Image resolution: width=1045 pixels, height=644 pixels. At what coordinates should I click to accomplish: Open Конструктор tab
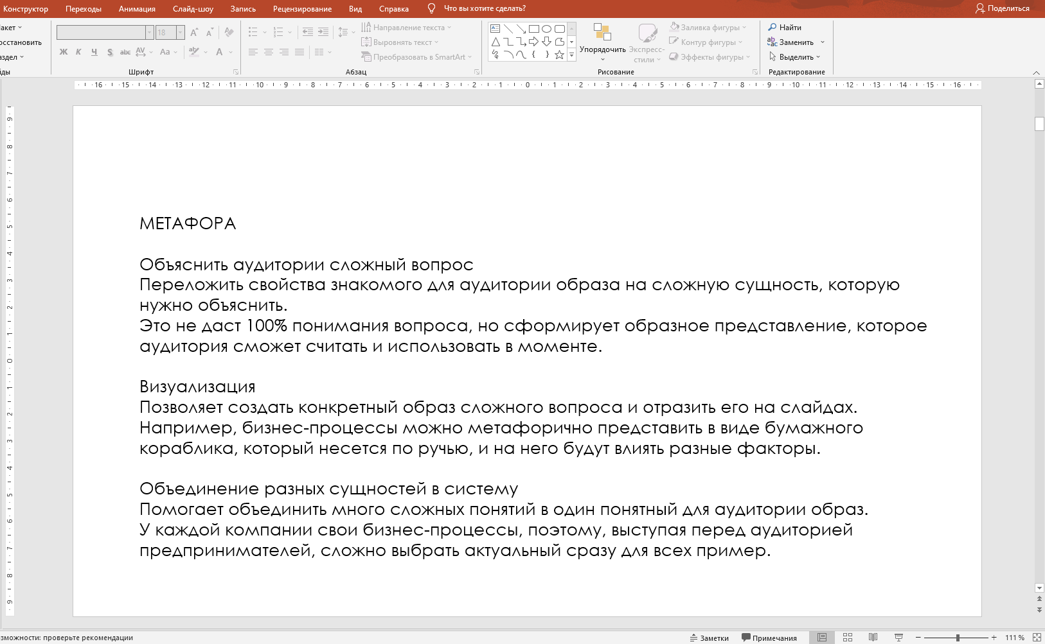[x=26, y=9]
